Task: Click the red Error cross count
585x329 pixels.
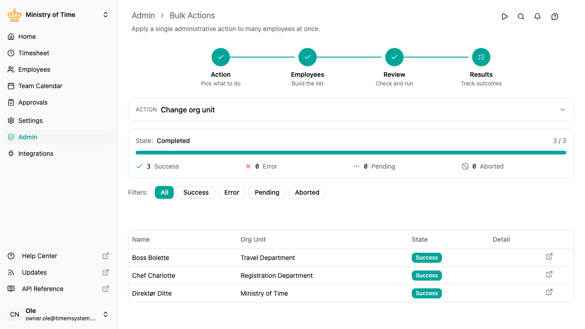Action: (x=261, y=166)
